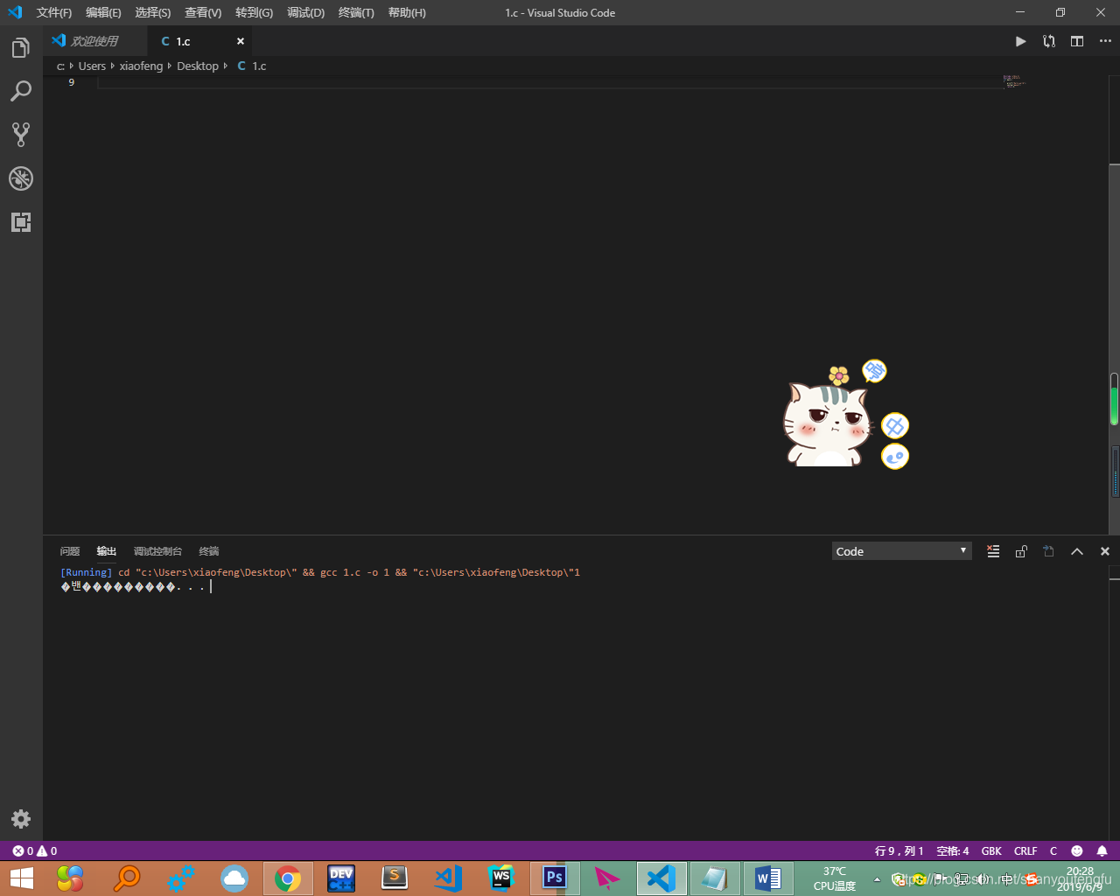Open the 文件(F) menu
Screen dimensions: 1120x896
click(x=54, y=12)
